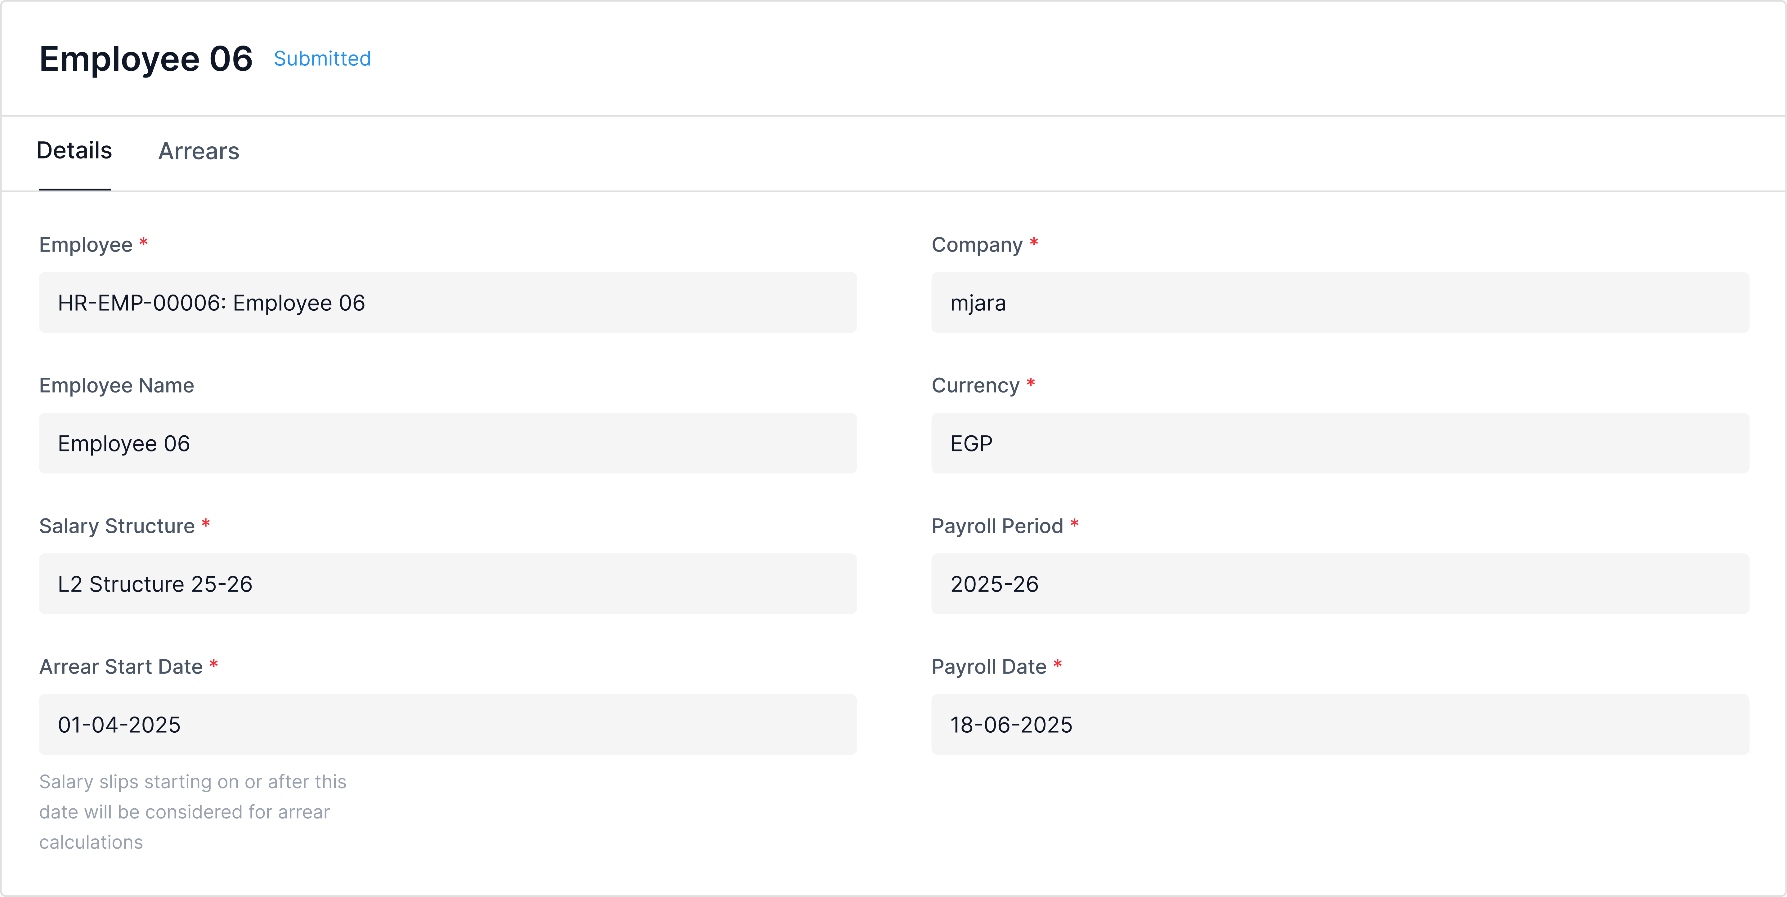Image resolution: width=1787 pixels, height=897 pixels.
Task: Click the Company field showing mjara
Action: (1340, 303)
